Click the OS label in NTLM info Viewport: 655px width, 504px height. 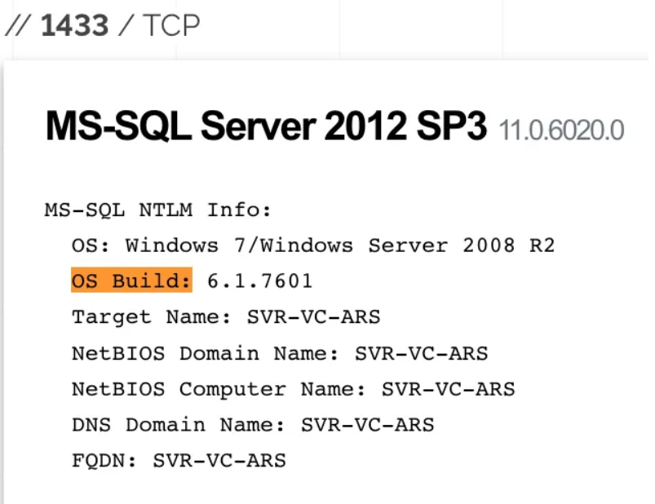coord(91,245)
